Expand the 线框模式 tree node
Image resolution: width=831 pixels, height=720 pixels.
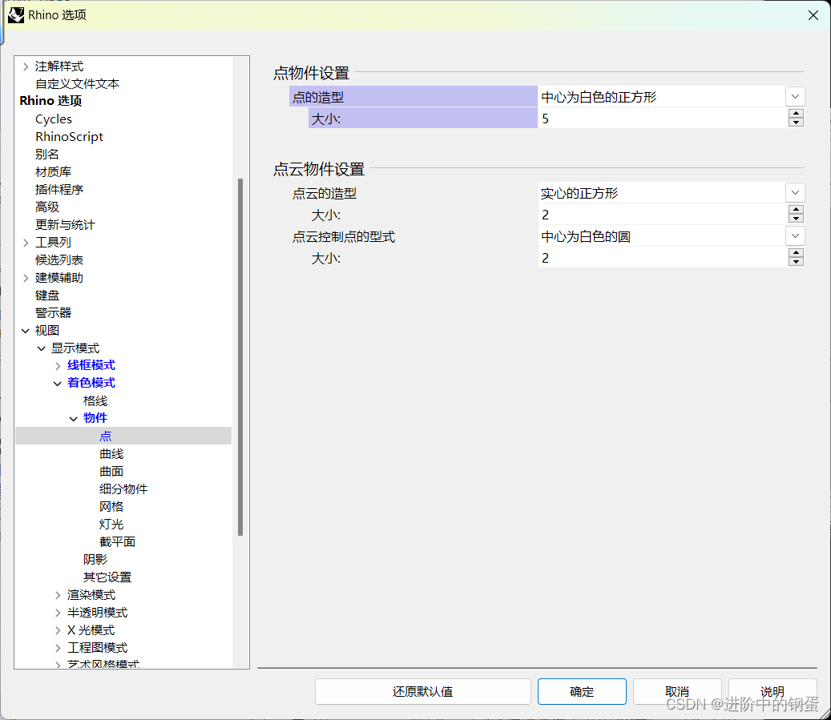[x=58, y=366]
